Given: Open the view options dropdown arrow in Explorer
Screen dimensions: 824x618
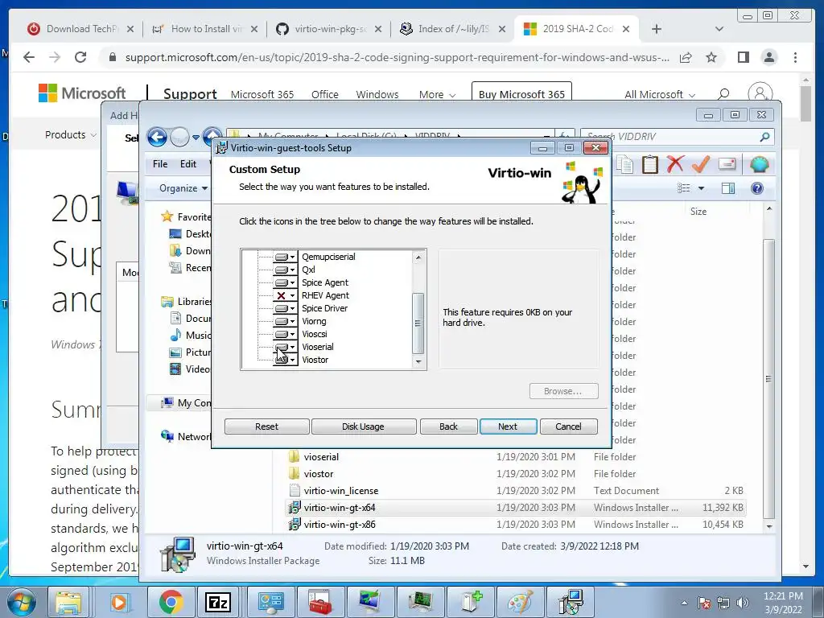Looking at the screenshot, I should 701,188.
